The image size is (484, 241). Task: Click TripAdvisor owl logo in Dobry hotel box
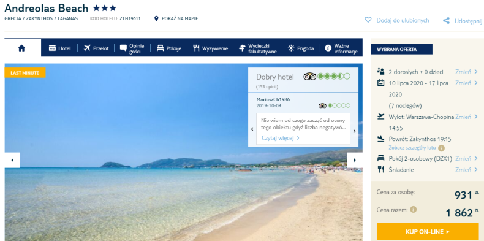coord(309,76)
